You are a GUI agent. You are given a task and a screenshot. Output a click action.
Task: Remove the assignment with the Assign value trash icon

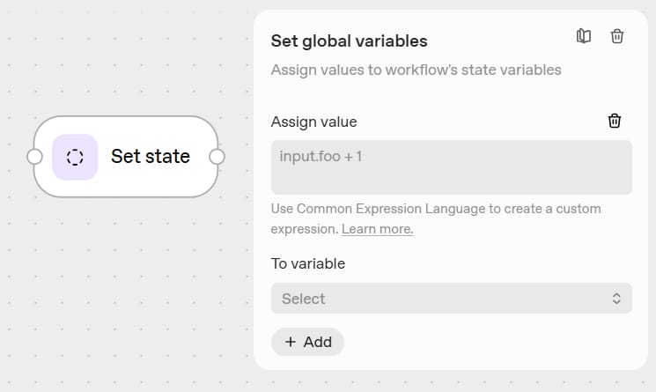point(615,121)
